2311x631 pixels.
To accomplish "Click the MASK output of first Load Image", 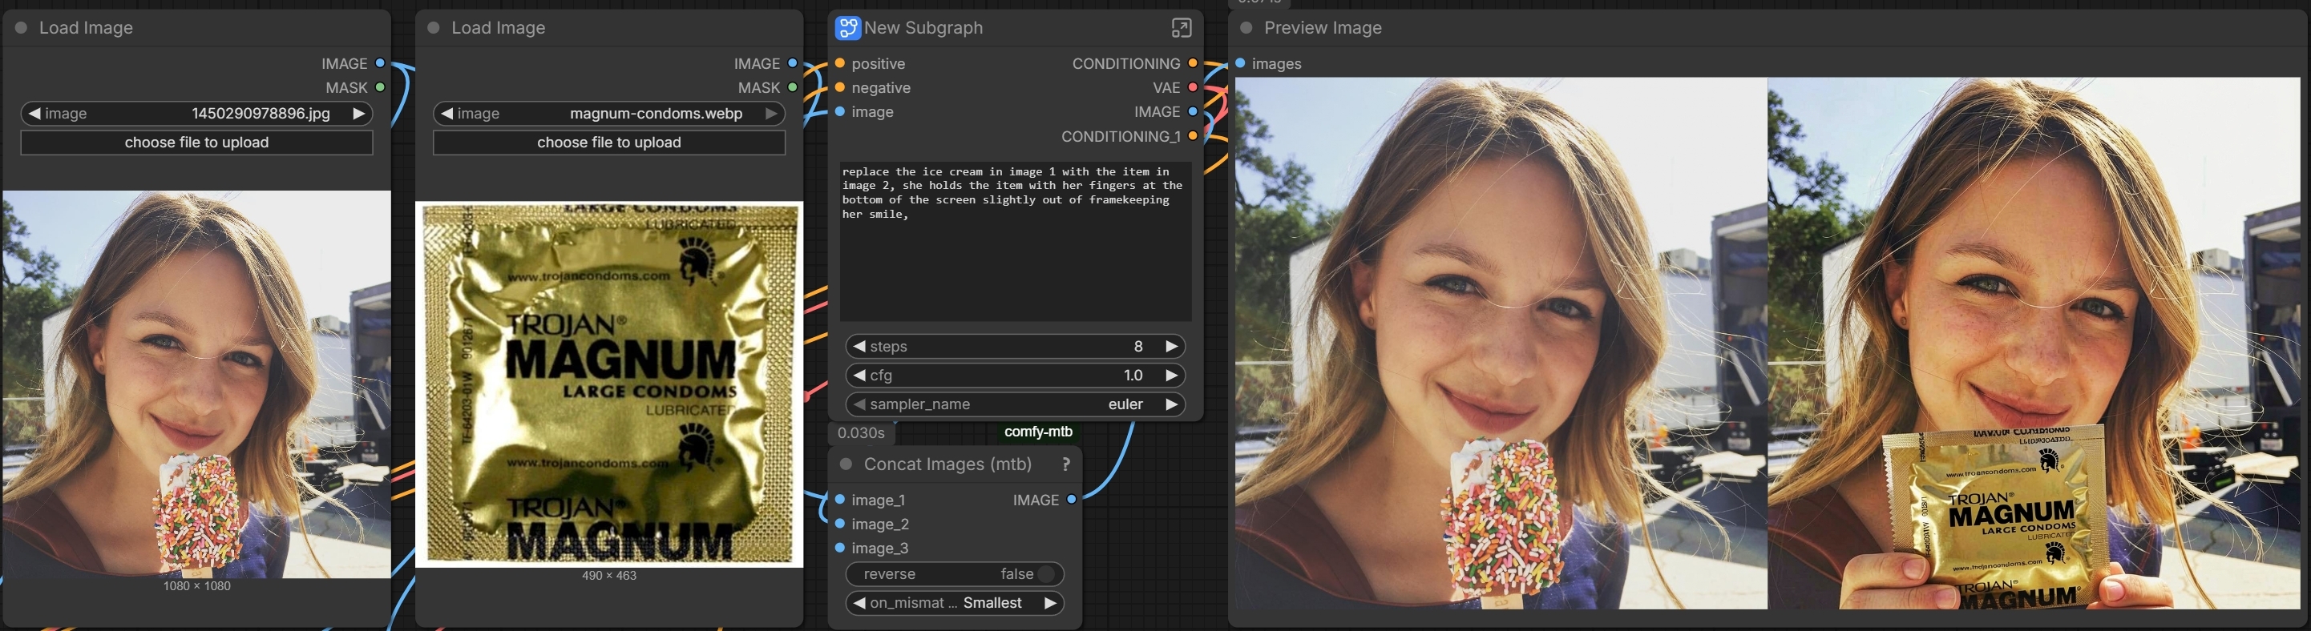I will (381, 88).
